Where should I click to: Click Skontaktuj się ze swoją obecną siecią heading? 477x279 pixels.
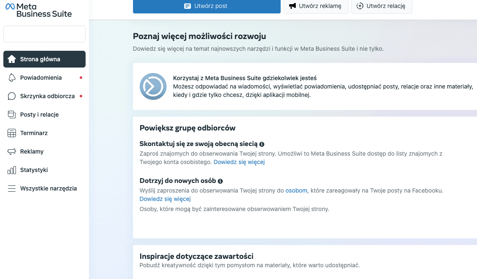click(x=198, y=144)
